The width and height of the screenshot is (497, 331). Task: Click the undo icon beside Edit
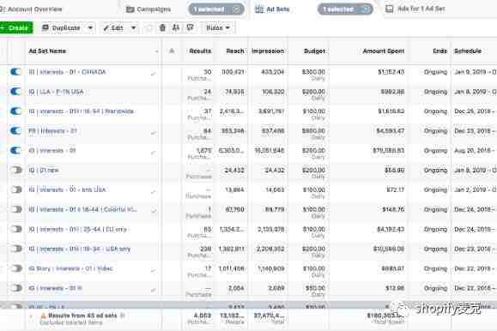(148, 28)
